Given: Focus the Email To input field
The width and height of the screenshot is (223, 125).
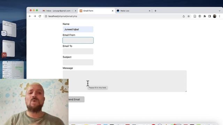Looking at the screenshot, I should [78, 51].
